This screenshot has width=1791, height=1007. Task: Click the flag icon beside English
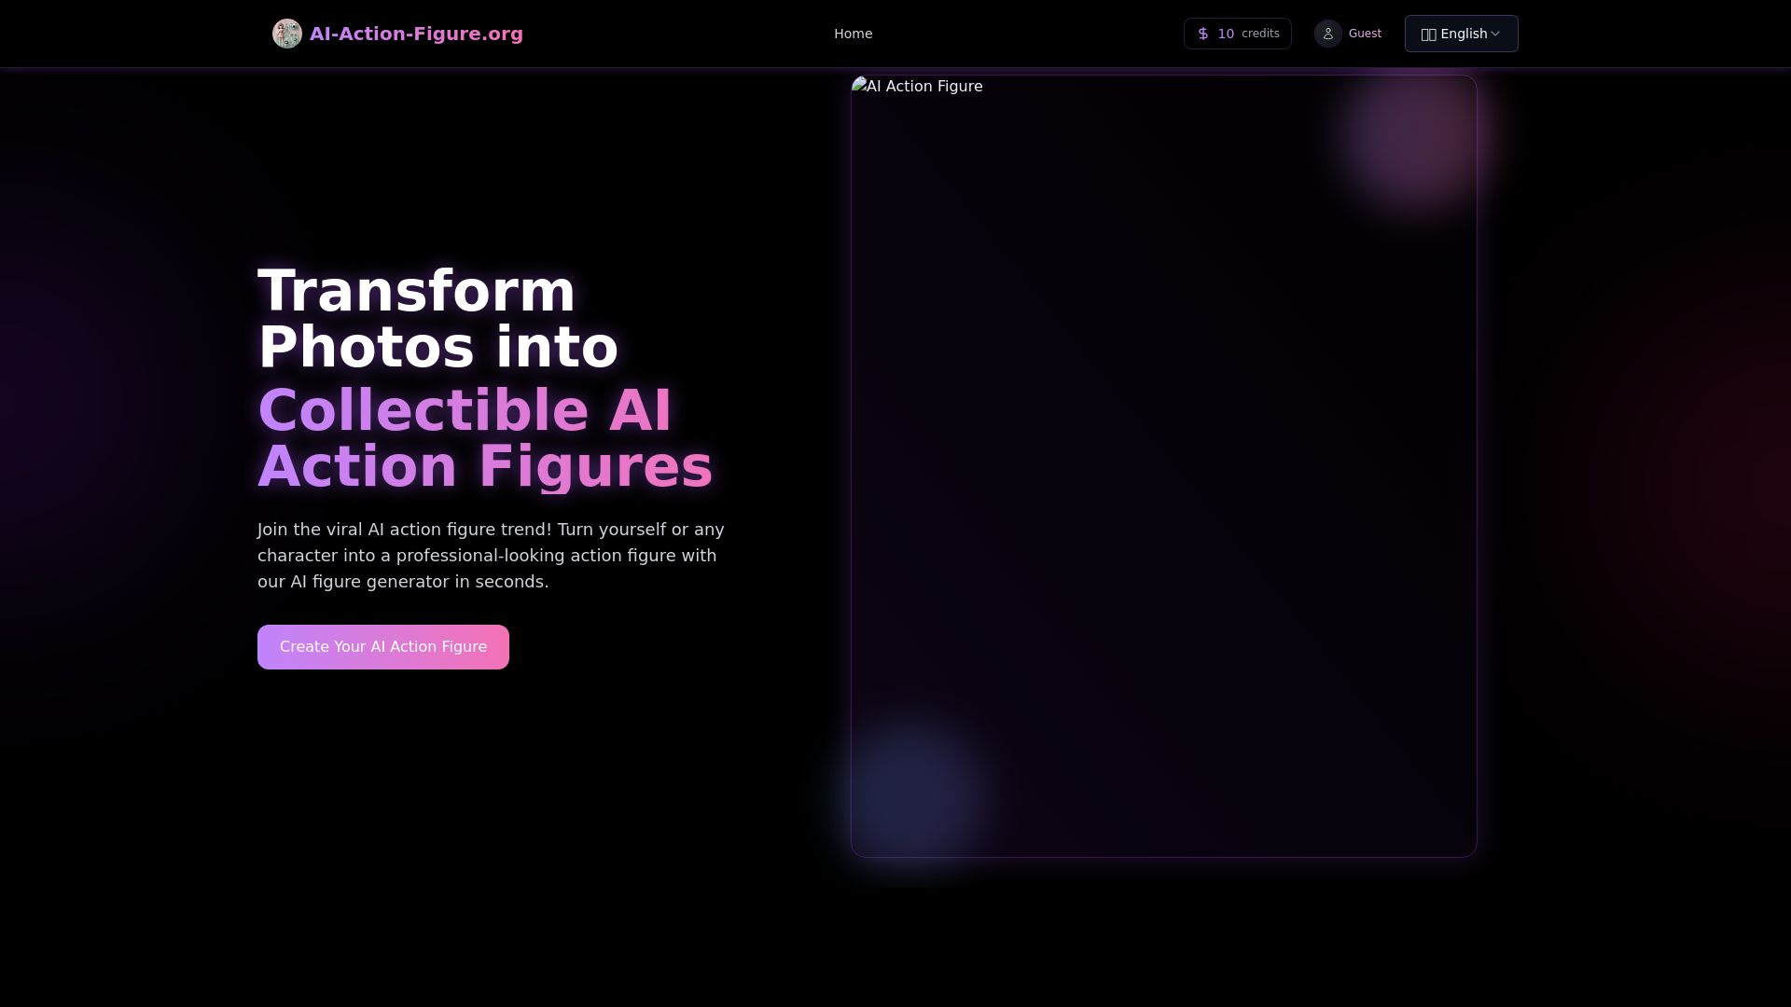tap(1430, 33)
